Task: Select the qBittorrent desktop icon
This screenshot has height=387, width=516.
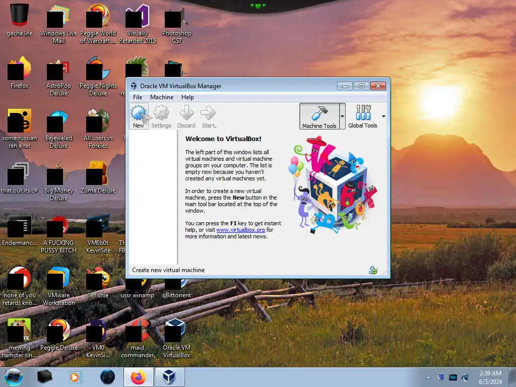Action: 177,288
